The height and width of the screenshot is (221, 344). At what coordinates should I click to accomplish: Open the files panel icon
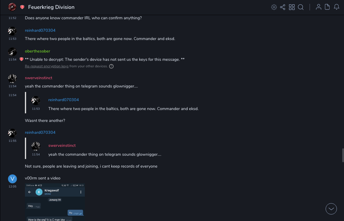point(327,7)
